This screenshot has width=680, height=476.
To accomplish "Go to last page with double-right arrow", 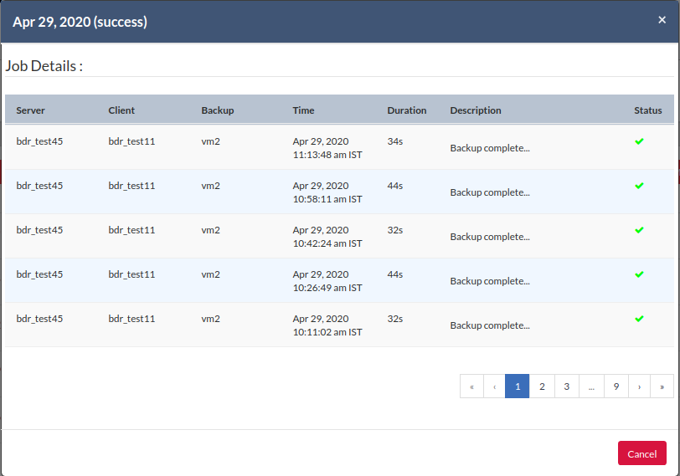I will tap(662, 386).
